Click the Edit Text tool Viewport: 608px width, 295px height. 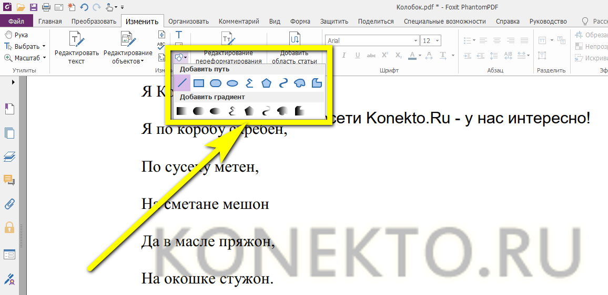[x=76, y=47]
